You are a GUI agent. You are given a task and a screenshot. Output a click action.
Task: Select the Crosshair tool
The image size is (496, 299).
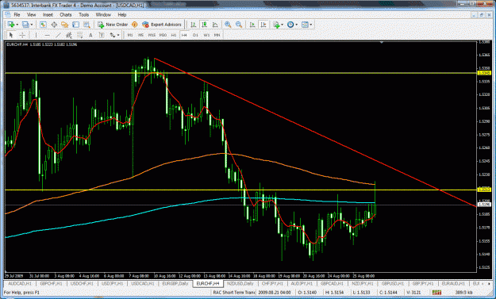[x=22, y=35]
